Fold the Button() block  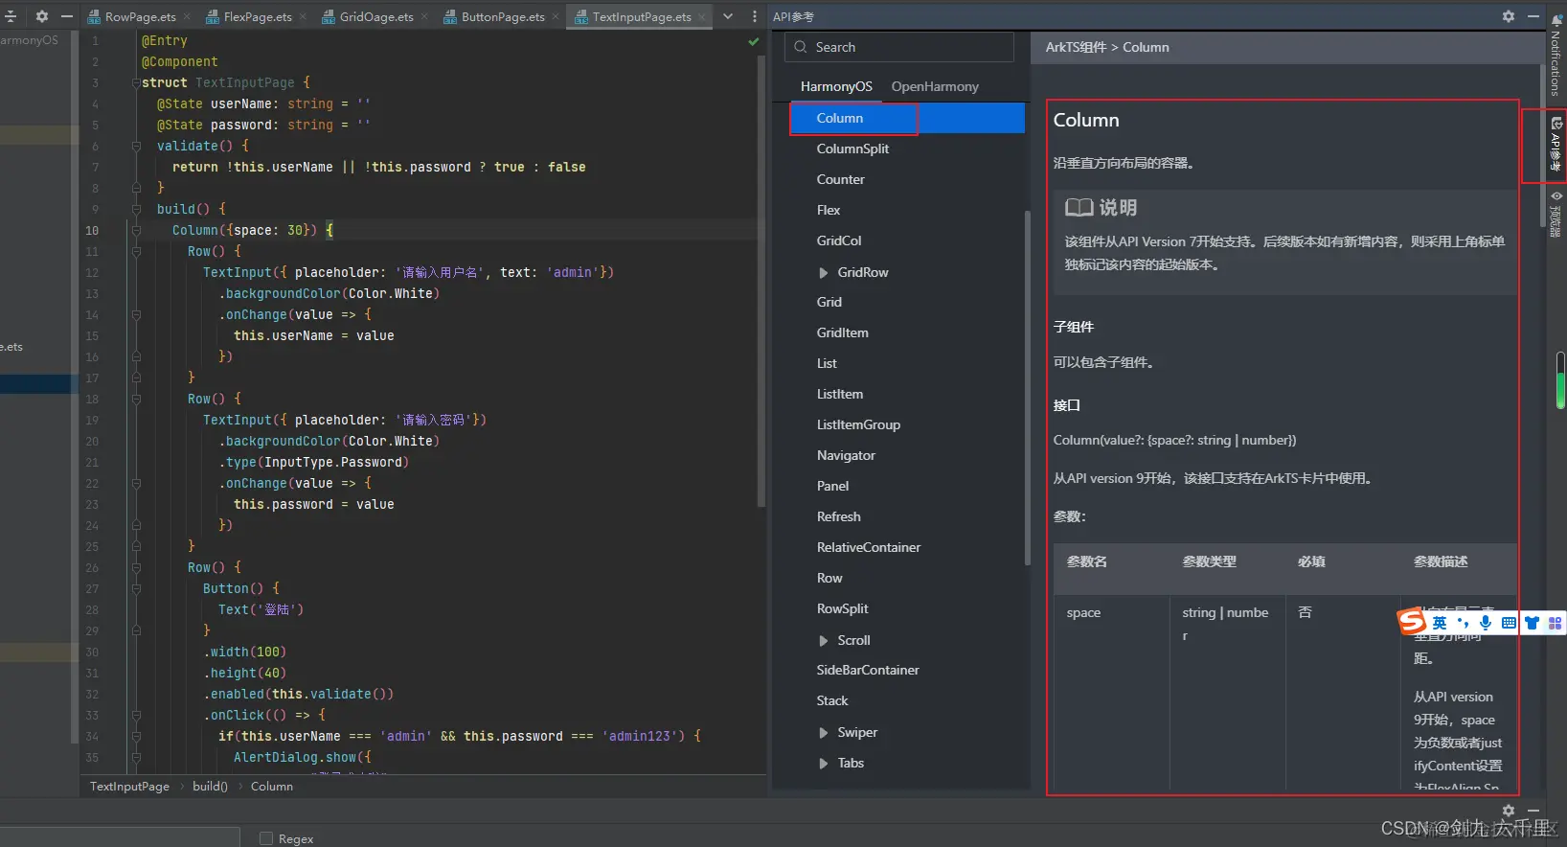136,588
